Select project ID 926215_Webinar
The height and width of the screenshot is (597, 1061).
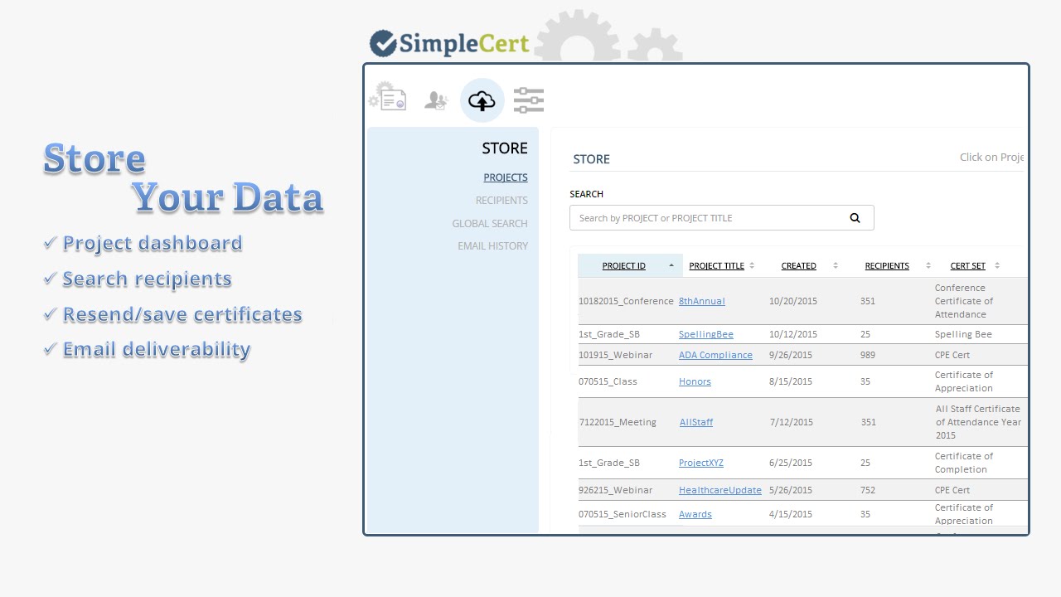[x=615, y=490]
